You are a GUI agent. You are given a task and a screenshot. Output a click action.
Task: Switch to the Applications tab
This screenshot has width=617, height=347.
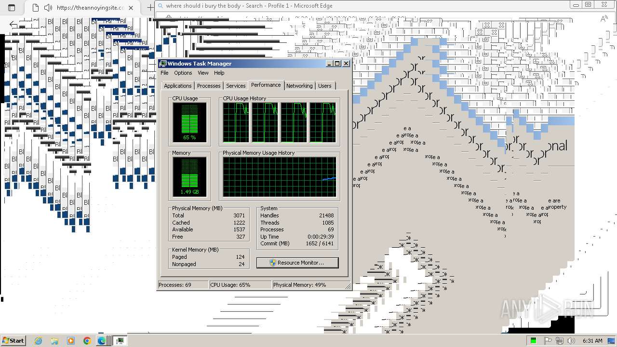tap(178, 86)
